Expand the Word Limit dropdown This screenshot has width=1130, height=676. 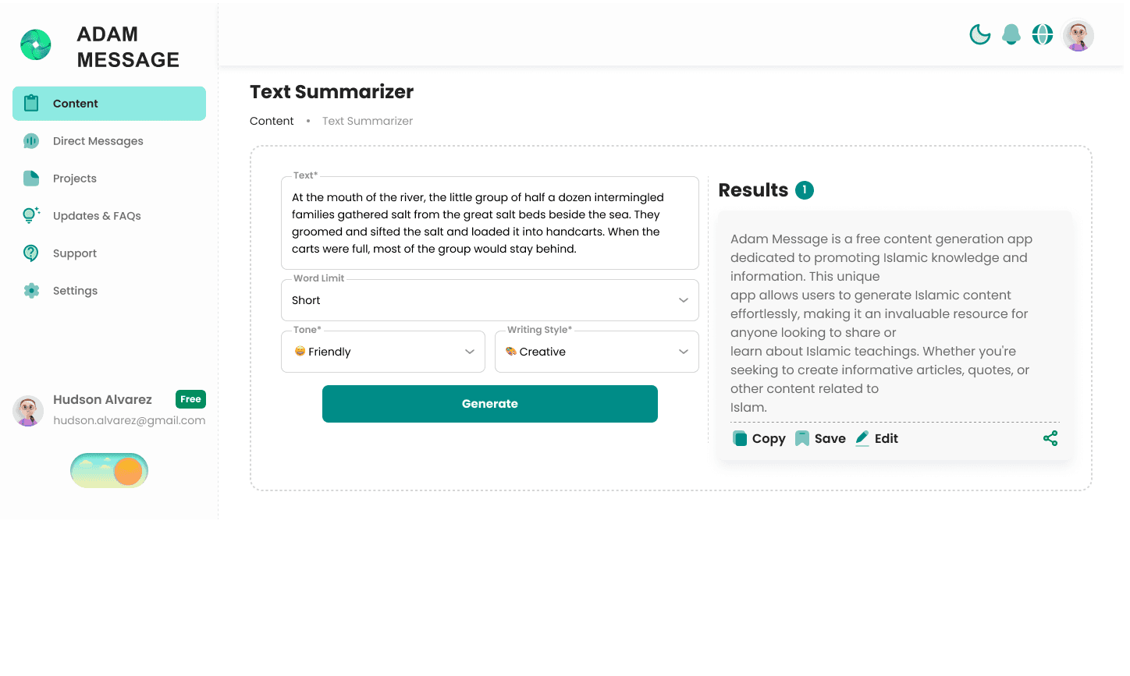click(x=489, y=300)
